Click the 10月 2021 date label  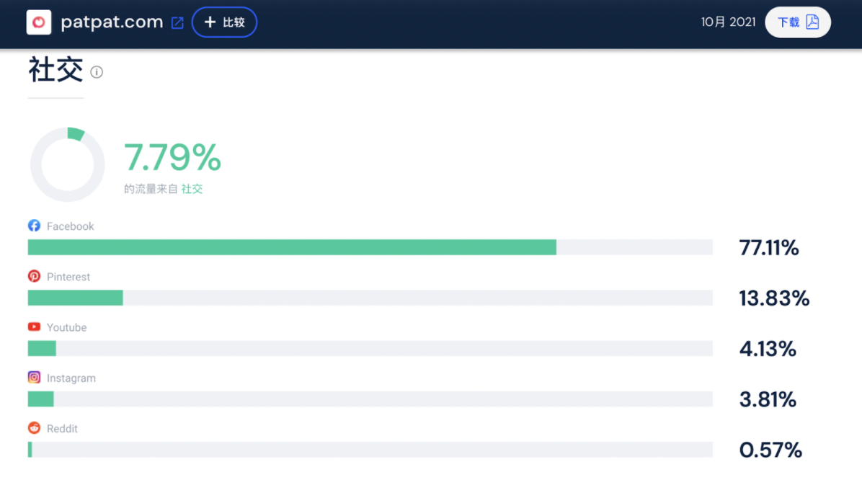click(728, 22)
